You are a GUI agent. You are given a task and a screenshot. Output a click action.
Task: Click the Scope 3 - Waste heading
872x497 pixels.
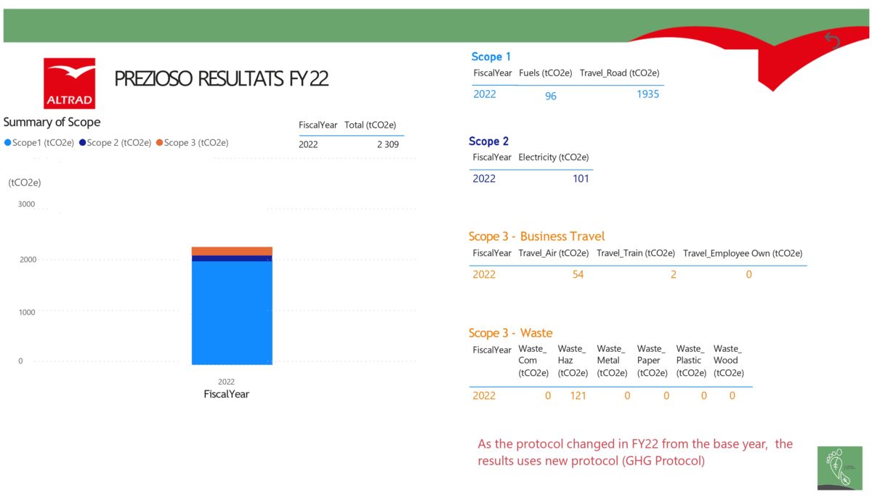coord(511,333)
